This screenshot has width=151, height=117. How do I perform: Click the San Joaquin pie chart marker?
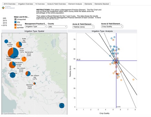click(x=28, y=74)
